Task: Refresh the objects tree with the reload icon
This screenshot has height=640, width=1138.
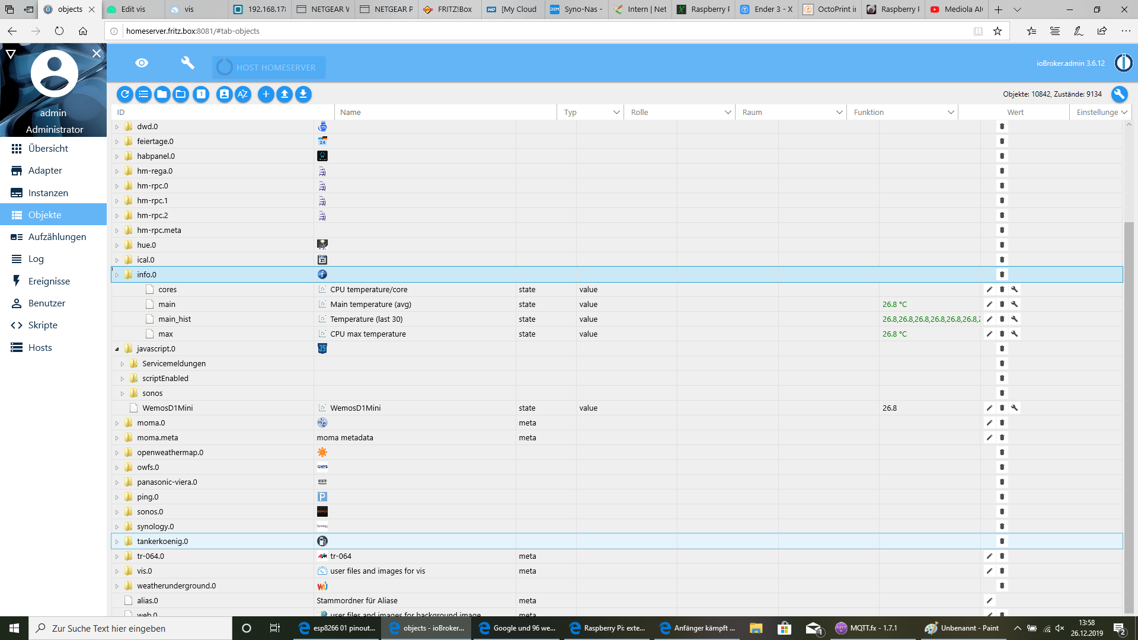Action: [x=125, y=94]
